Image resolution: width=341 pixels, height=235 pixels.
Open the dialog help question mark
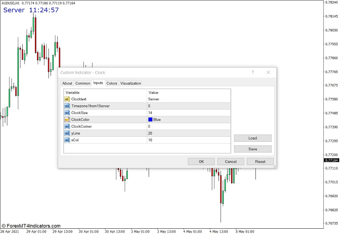click(252, 72)
